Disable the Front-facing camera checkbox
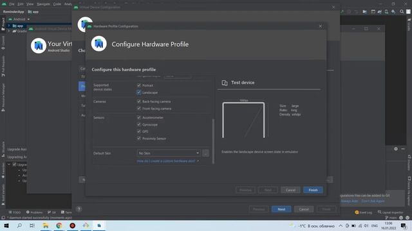Screen dimensions: 412x231 coord(139,108)
